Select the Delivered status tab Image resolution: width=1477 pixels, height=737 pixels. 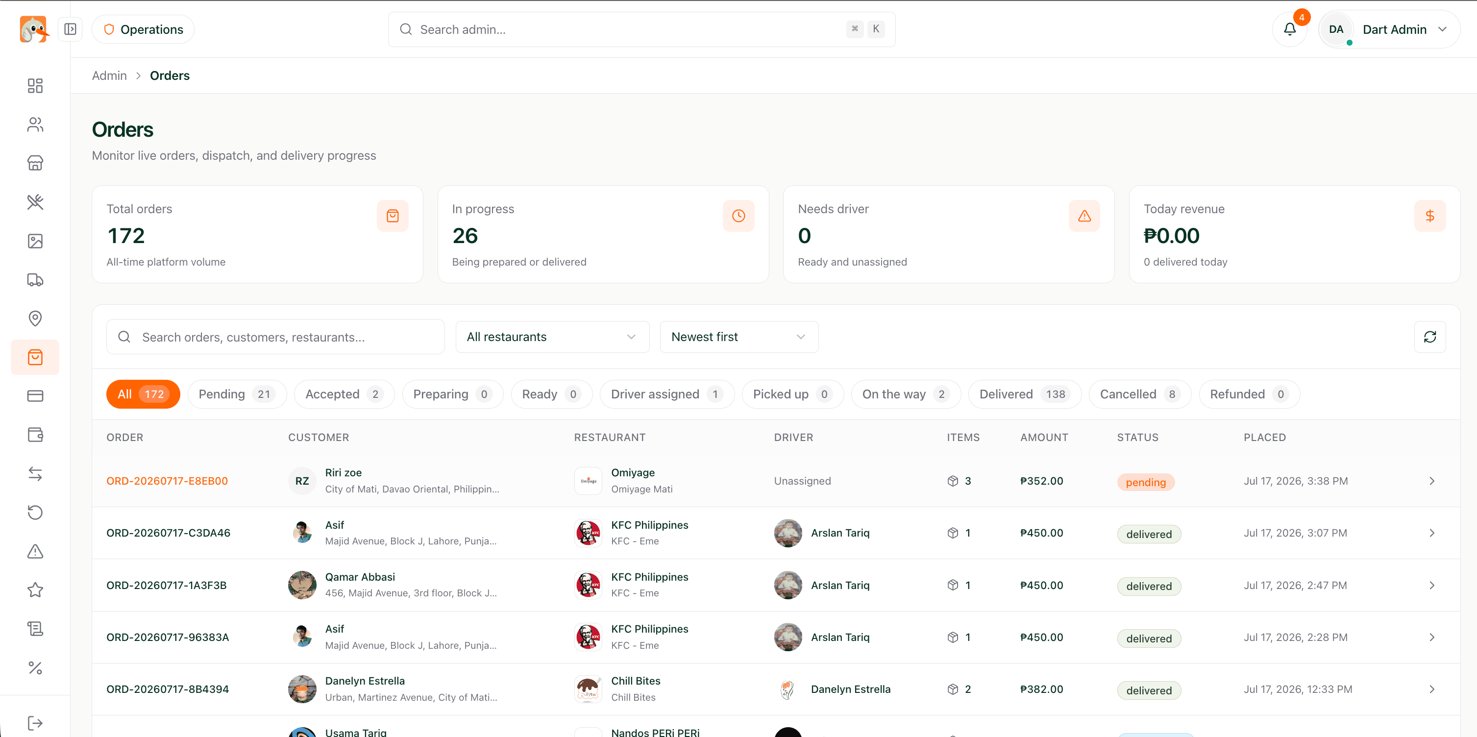[x=1024, y=394]
